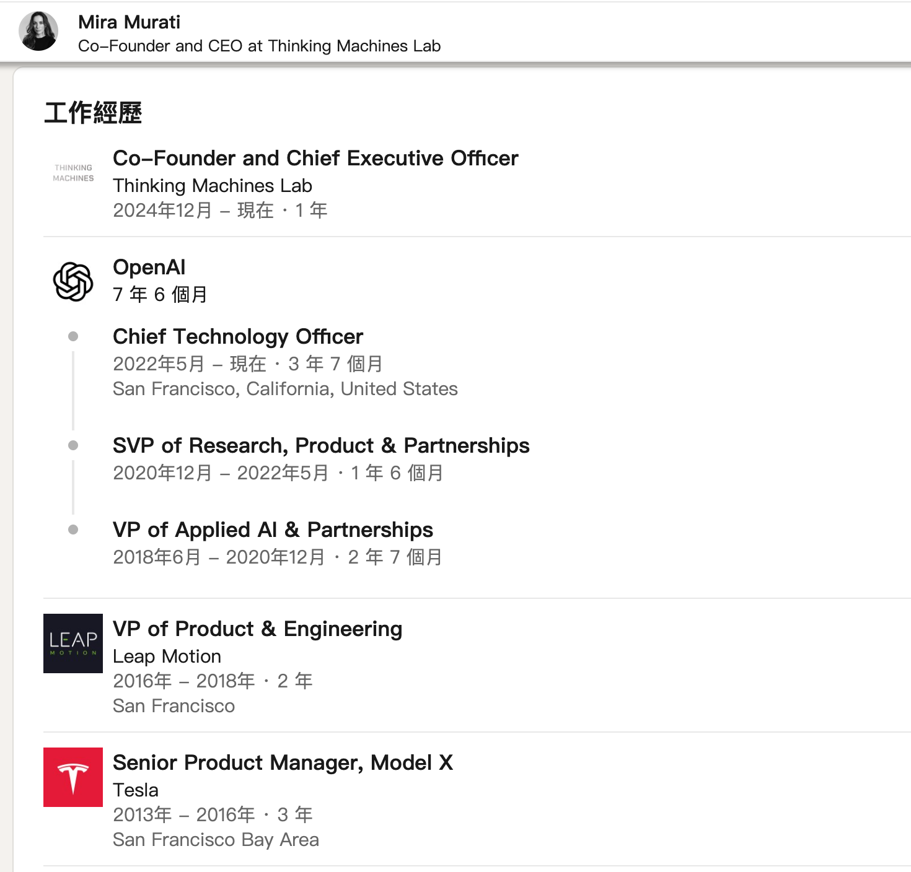Click the 工作經歷 section heading
Viewport: 911px width, 872px height.
[93, 113]
